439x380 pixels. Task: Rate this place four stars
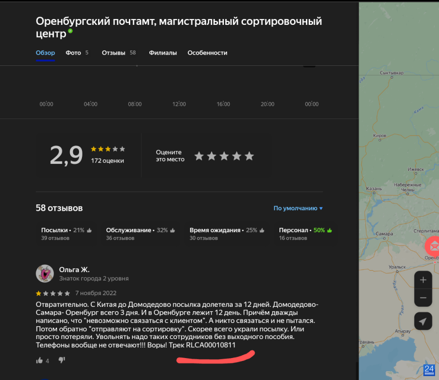point(237,156)
